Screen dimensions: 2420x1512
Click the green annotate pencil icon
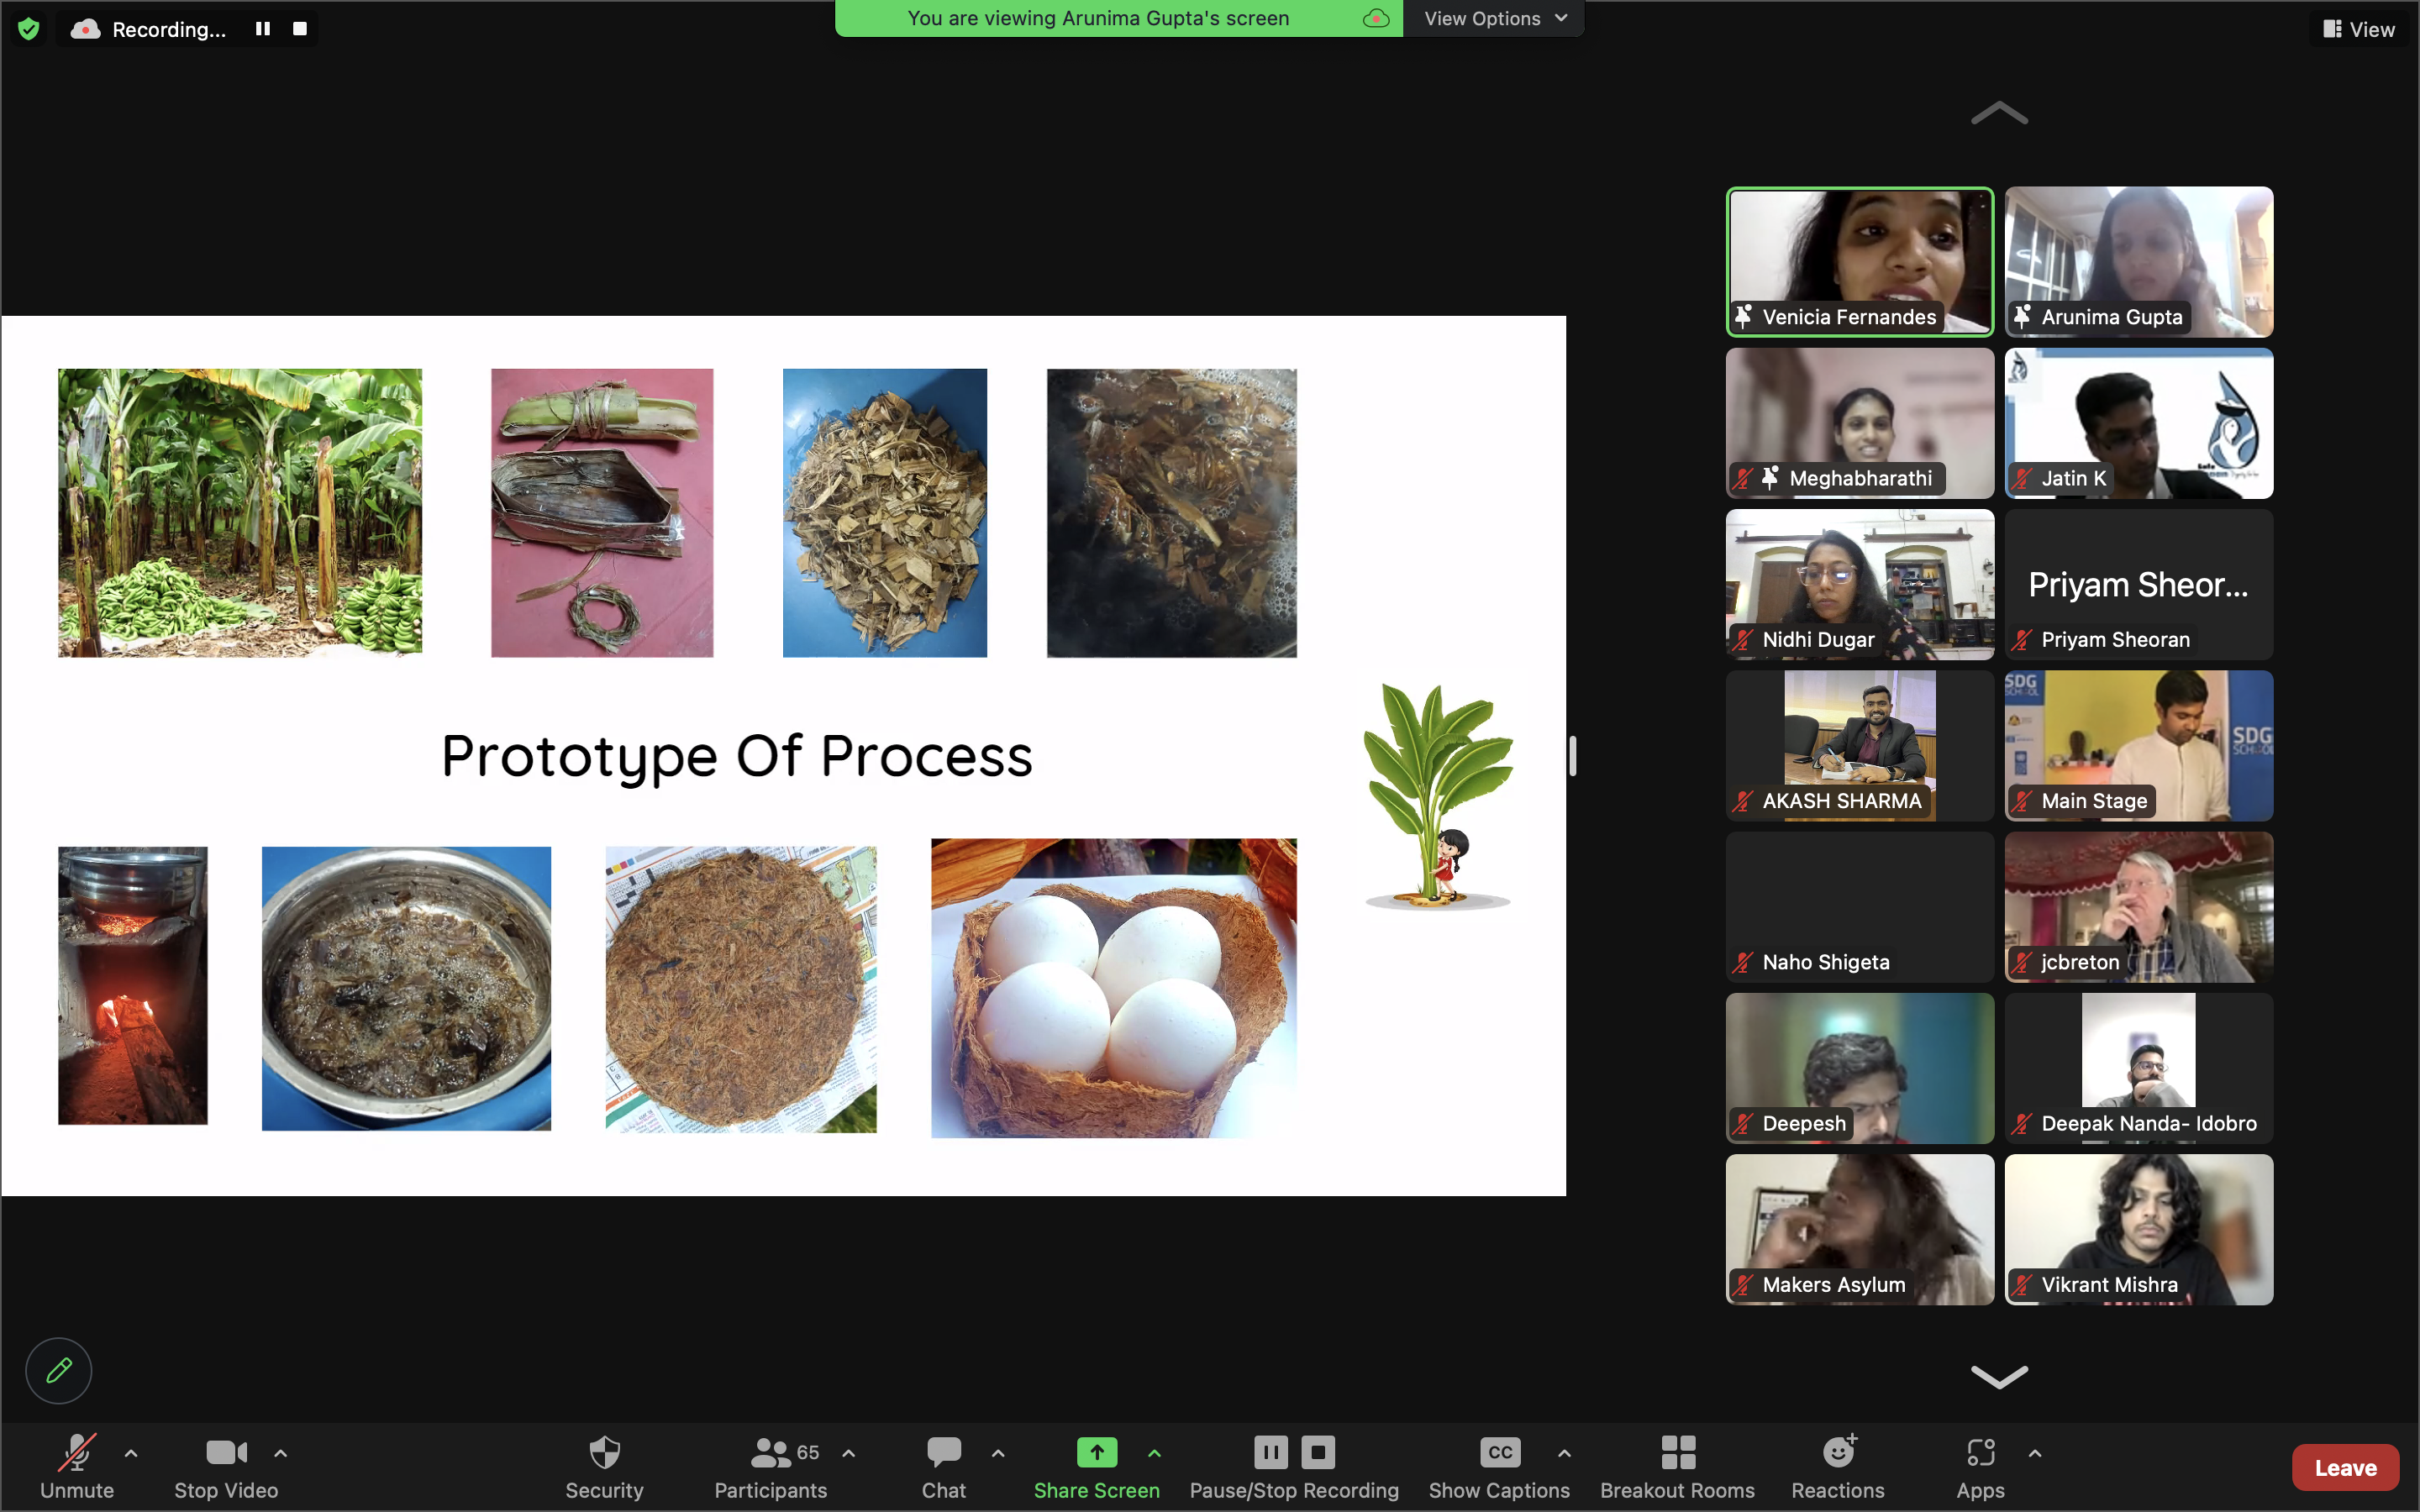coord(59,1370)
